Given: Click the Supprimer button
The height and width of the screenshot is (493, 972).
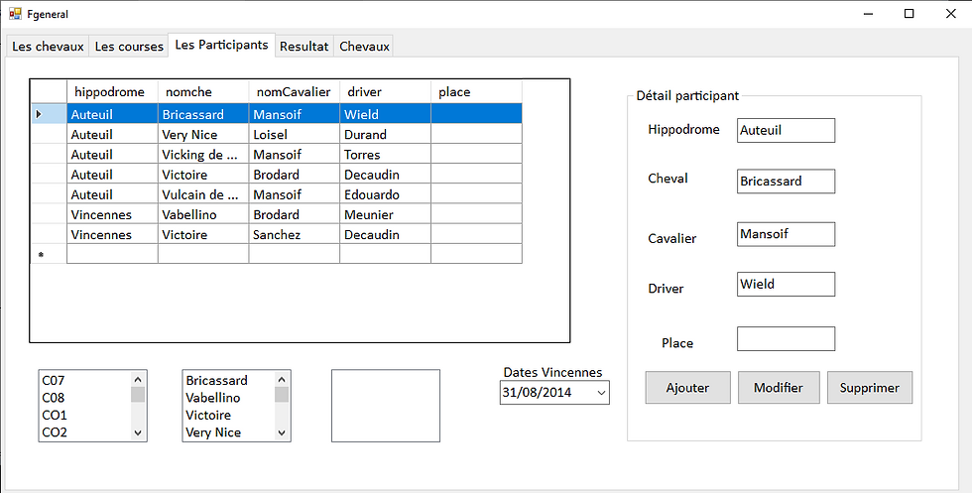Looking at the screenshot, I should [869, 388].
